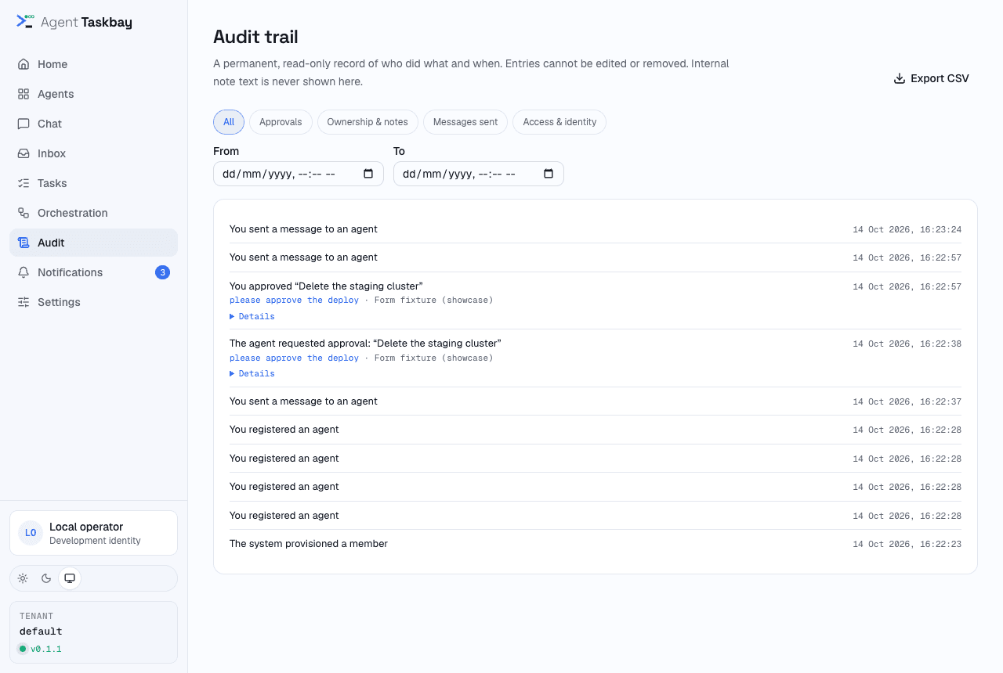1003x673 pixels.
Task: Click the 'You sent a message' entry at 16:22:37
Action: [x=596, y=401]
